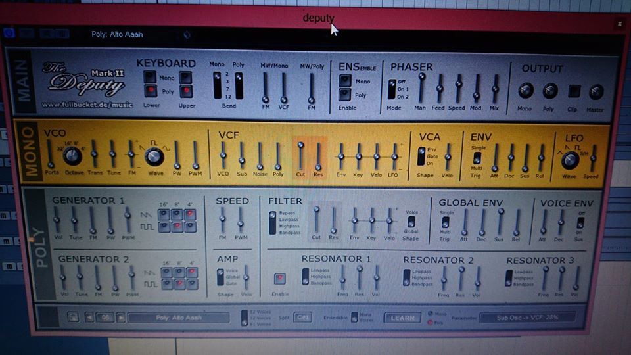Image resolution: width=631 pixels, height=355 pixels.
Task: Click the Output Poly level knob
Action: pyautogui.click(x=549, y=91)
